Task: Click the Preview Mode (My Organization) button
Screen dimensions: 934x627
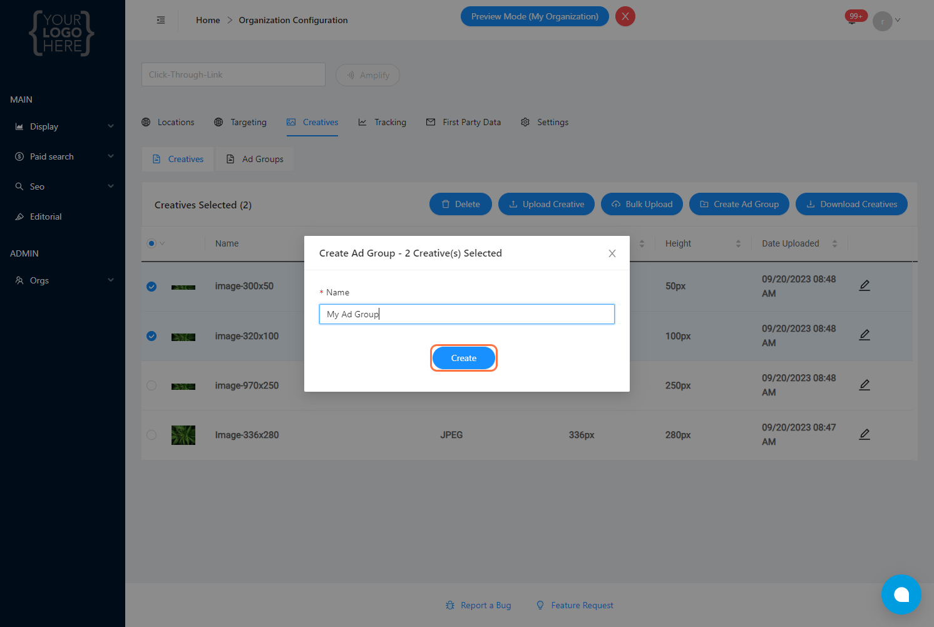Action: (535, 16)
